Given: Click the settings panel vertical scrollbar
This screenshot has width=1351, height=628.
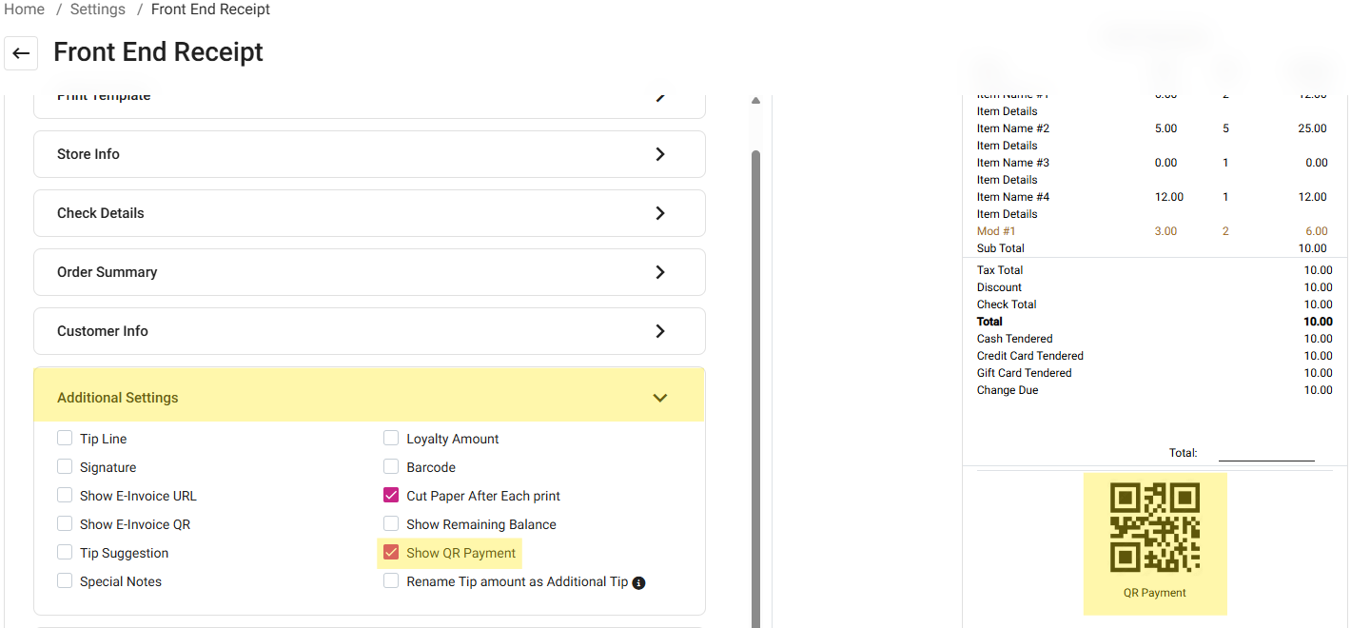Looking at the screenshot, I should pos(756,381).
